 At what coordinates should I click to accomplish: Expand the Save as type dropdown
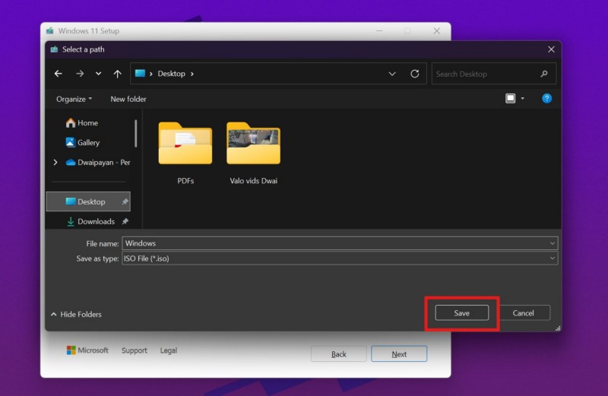click(552, 258)
